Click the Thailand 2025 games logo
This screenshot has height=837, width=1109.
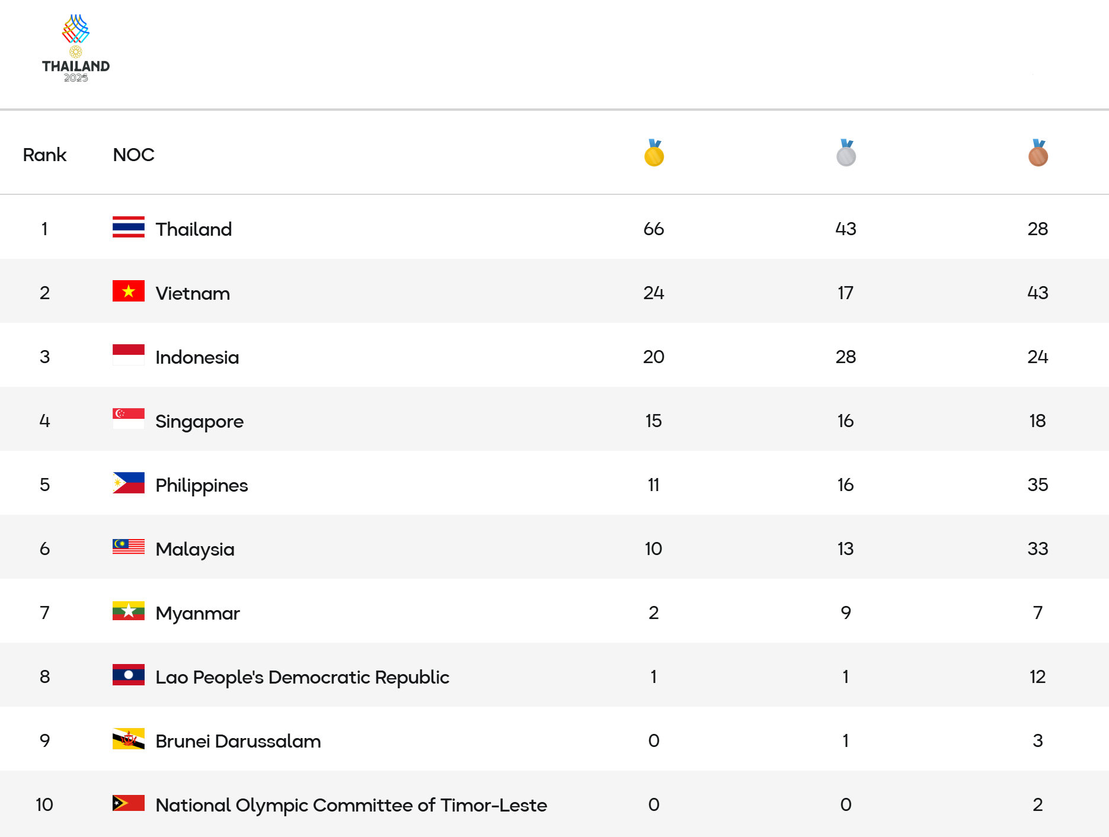click(76, 49)
